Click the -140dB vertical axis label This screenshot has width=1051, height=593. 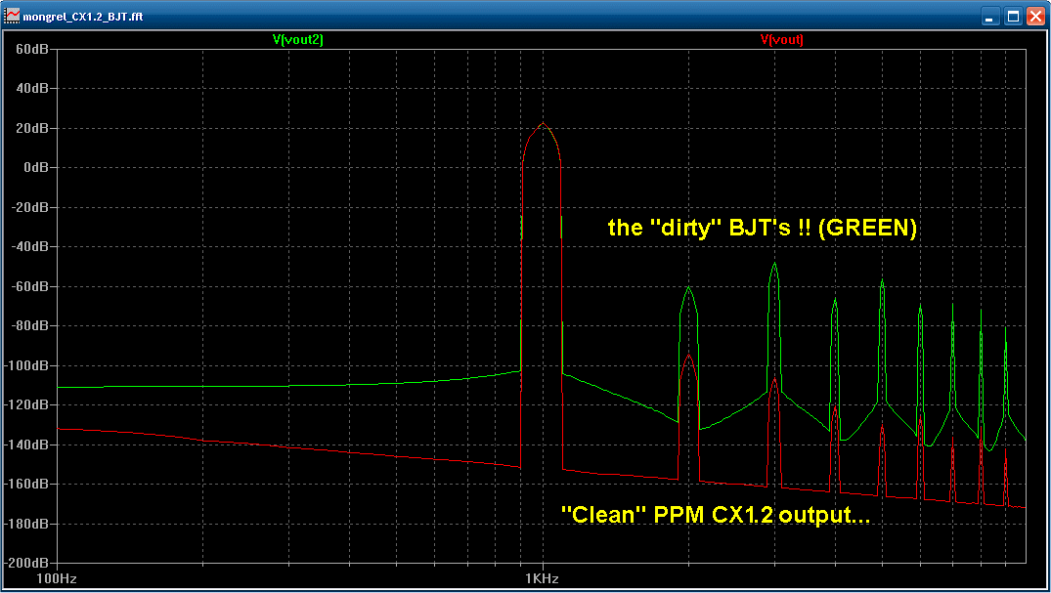coord(26,445)
